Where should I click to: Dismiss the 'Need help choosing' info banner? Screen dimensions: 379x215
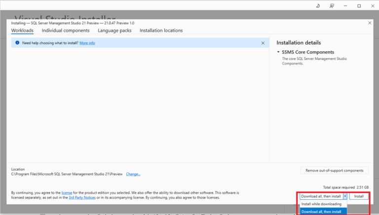[263, 43]
